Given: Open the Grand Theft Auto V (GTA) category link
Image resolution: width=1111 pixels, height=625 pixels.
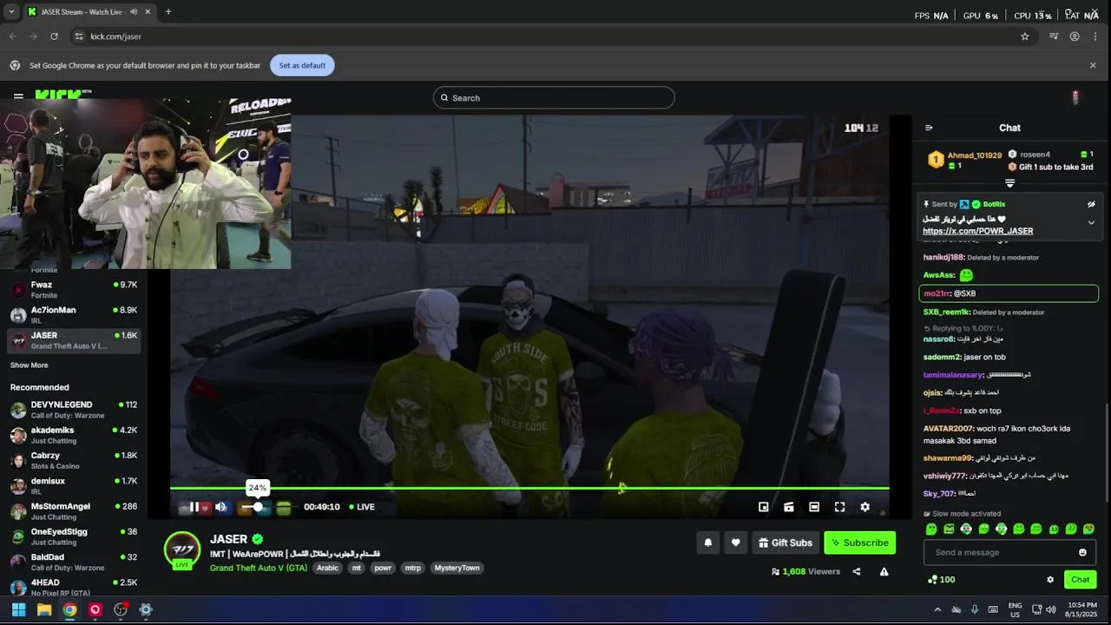Looking at the screenshot, I should 259,568.
